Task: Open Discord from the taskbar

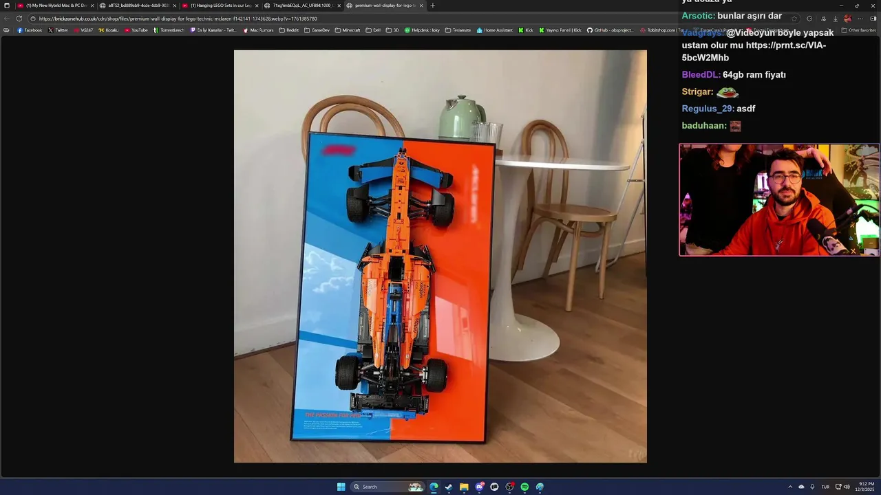Action: click(479, 487)
